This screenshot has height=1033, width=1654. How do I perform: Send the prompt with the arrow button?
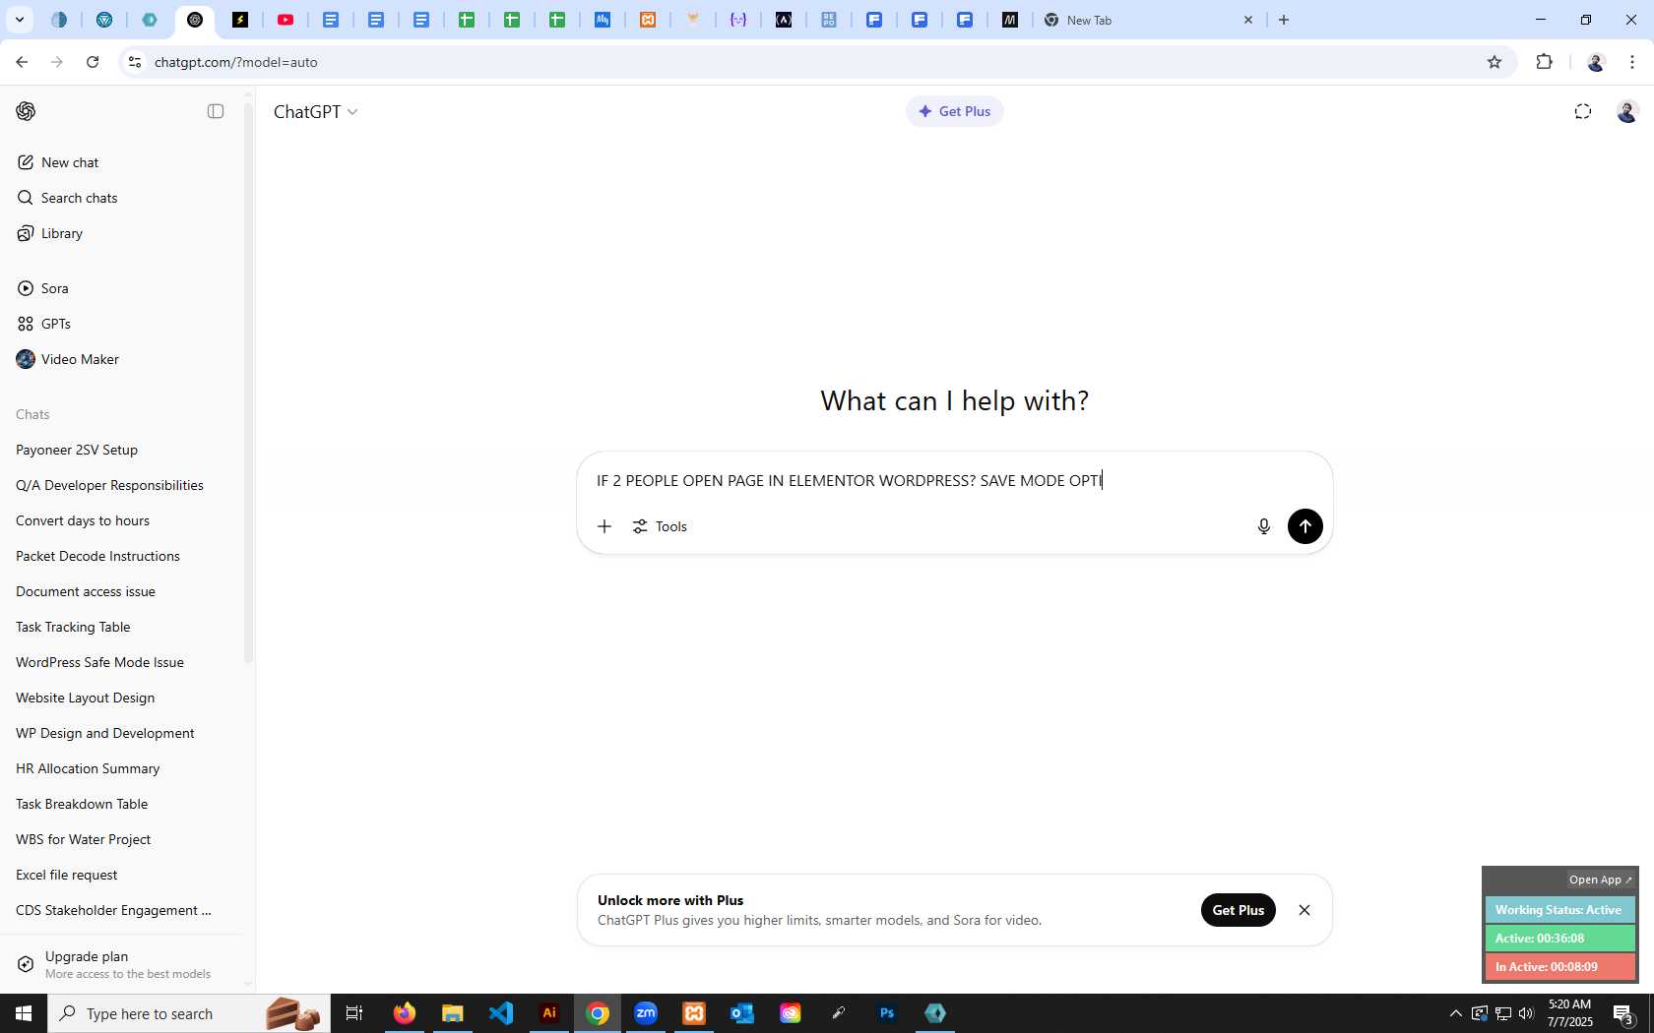point(1305,526)
